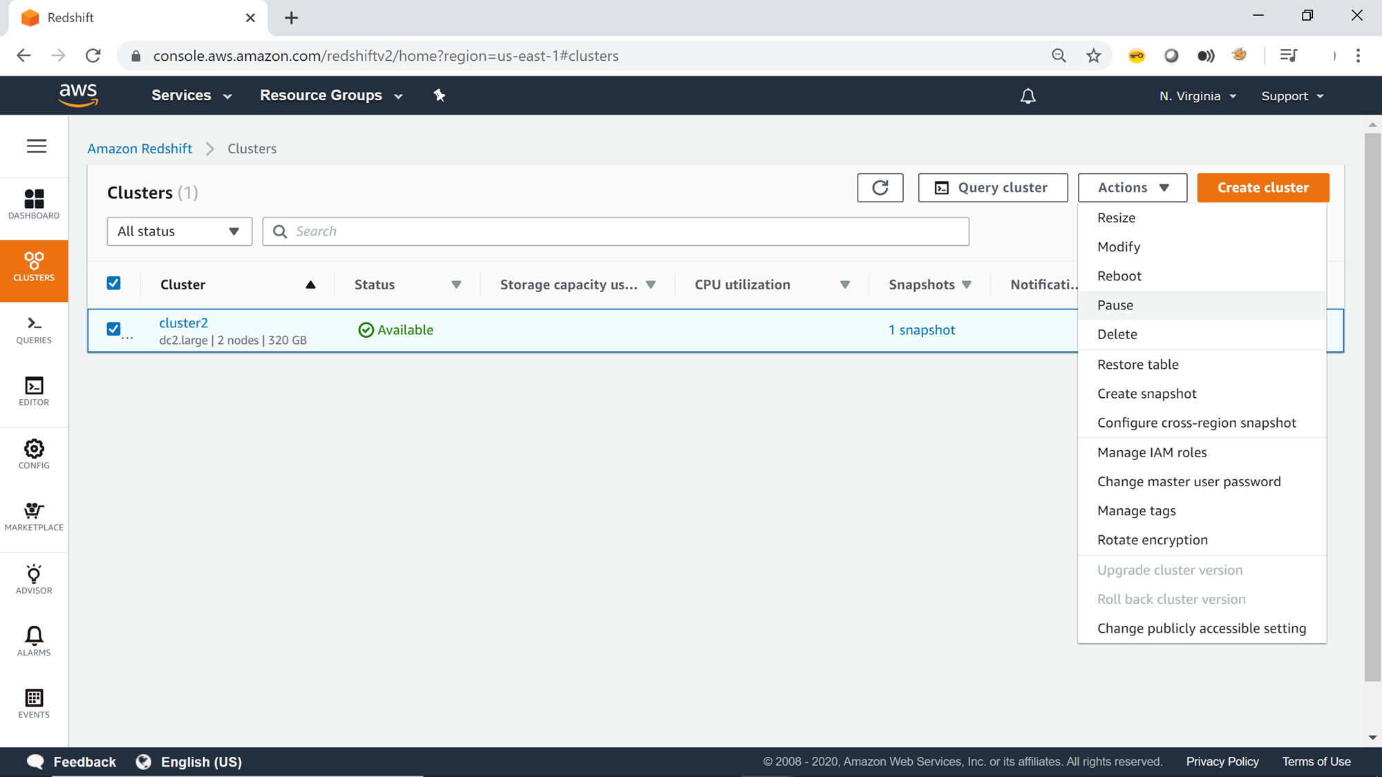Click the Create cluster button
This screenshot has height=777, width=1382.
1262,188
